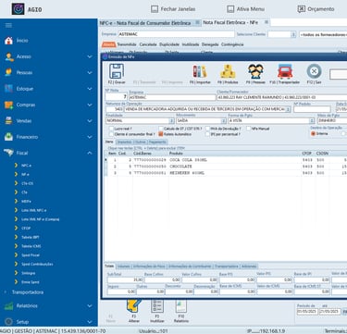Click the Fechar Janelas icon in top bar
This screenshot has width=347, height=334.
click(x=155, y=9)
